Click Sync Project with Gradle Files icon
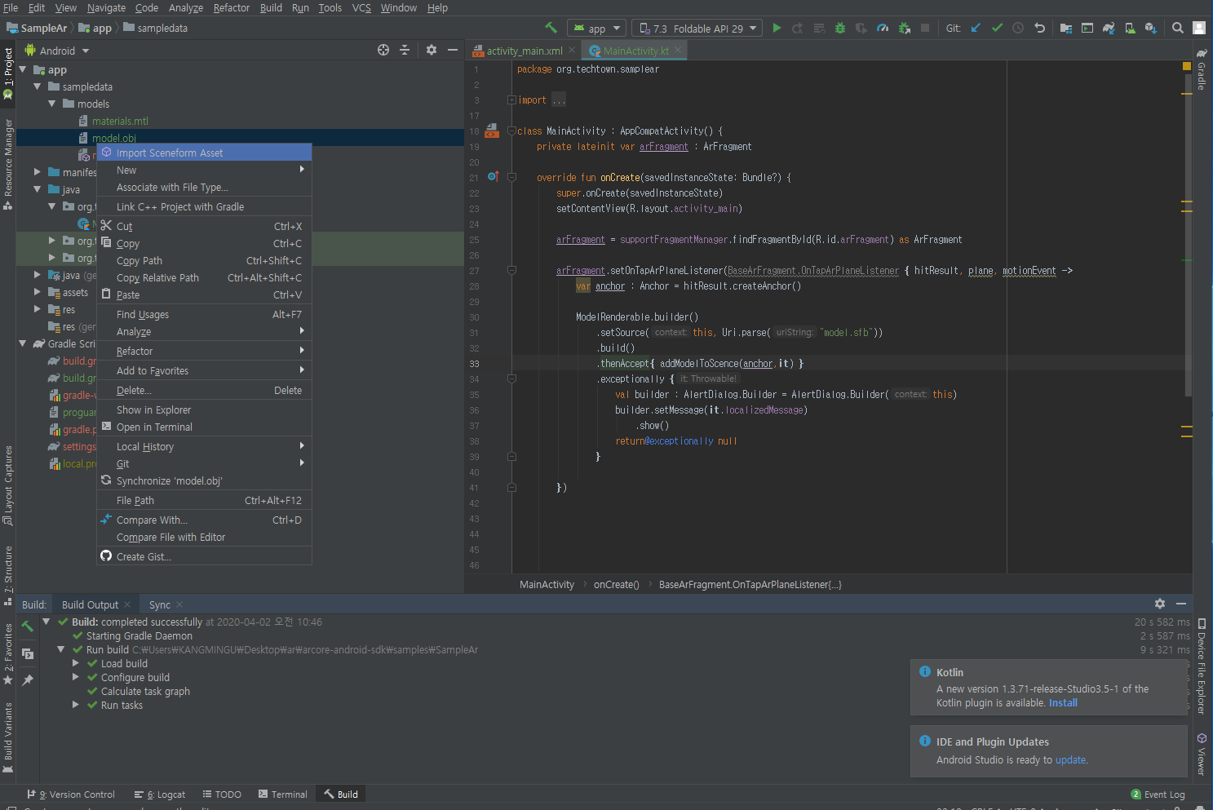 1109,28
